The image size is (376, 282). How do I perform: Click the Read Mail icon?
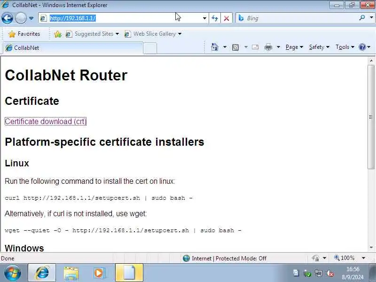(x=255, y=47)
